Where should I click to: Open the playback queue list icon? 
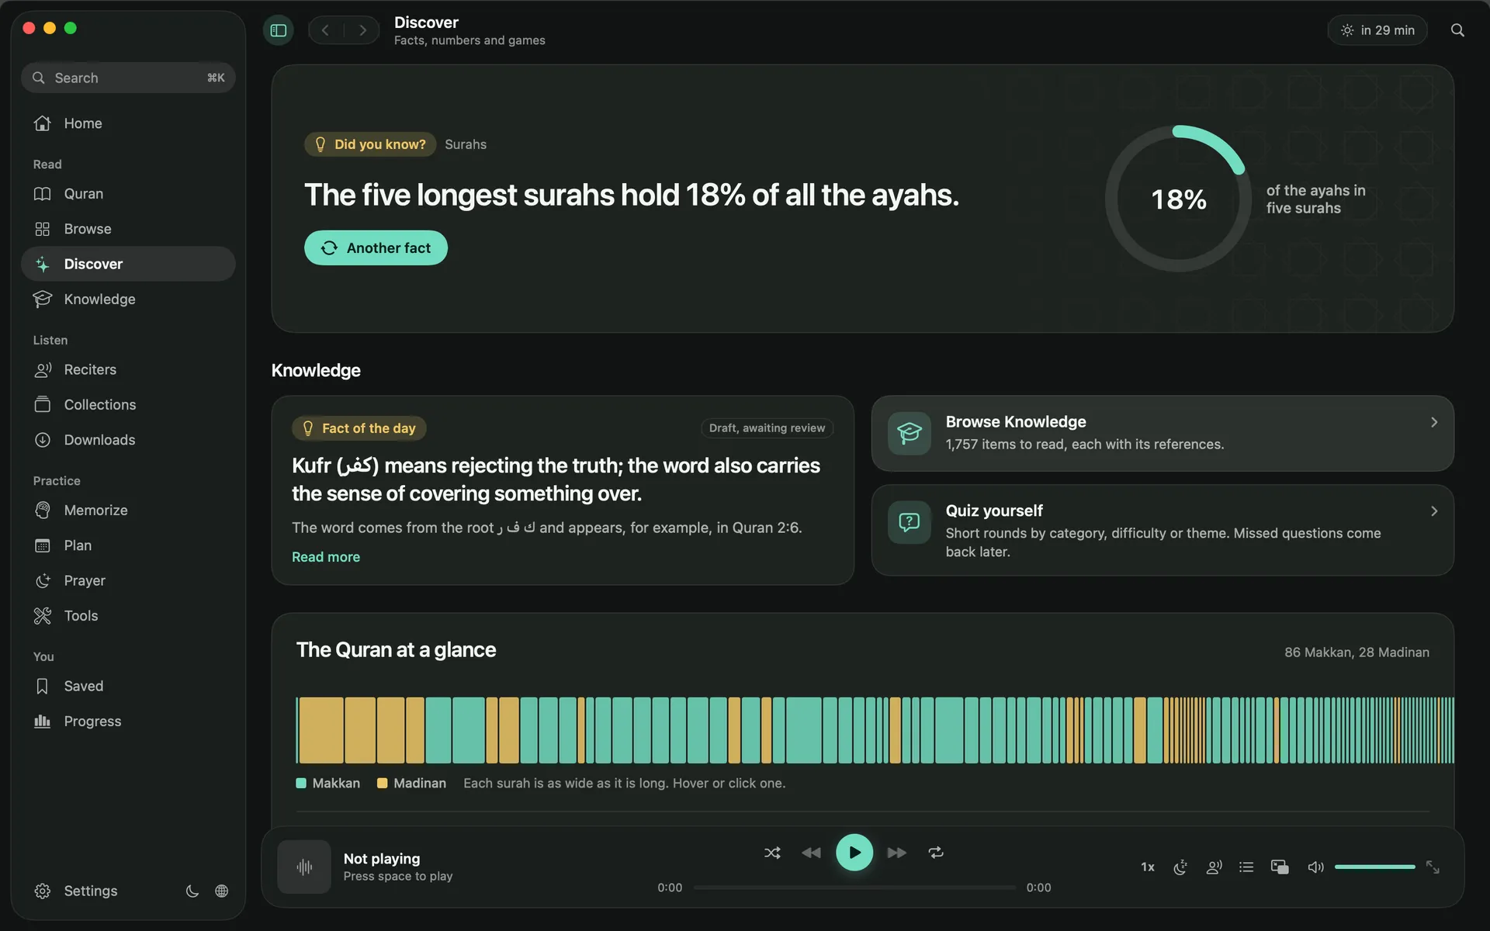click(1246, 867)
